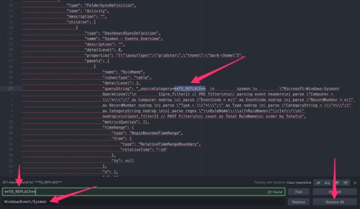The image size is (360, 209).
Task: Close the find and replace panel
Action: pos(355,183)
